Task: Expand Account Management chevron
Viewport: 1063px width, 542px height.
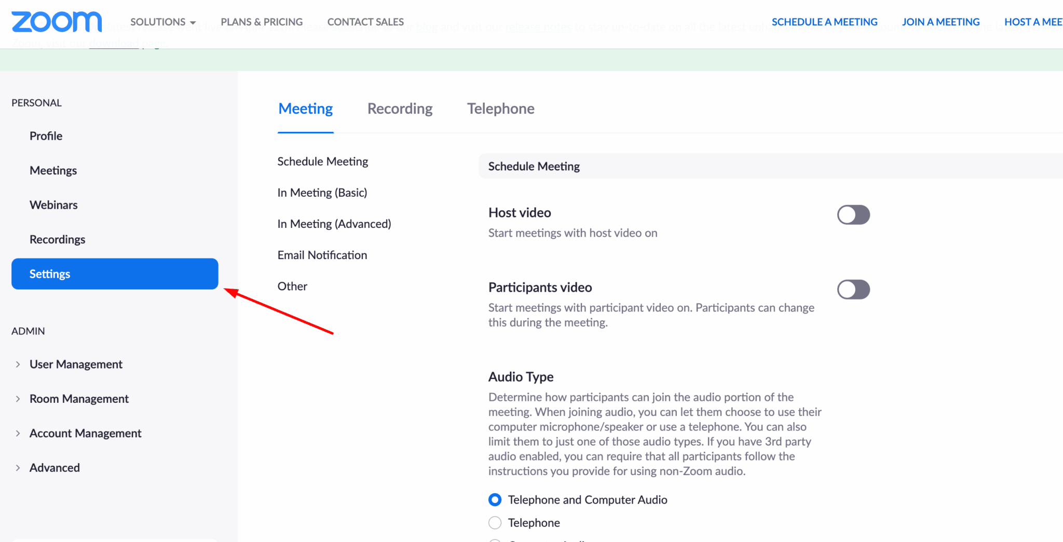Action: click(x=18, y=433)
